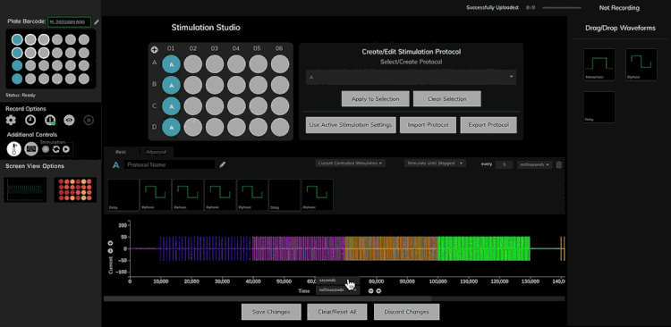Open the gear settings under Record Options
The image size is (671, 327).
click(11, 120)
